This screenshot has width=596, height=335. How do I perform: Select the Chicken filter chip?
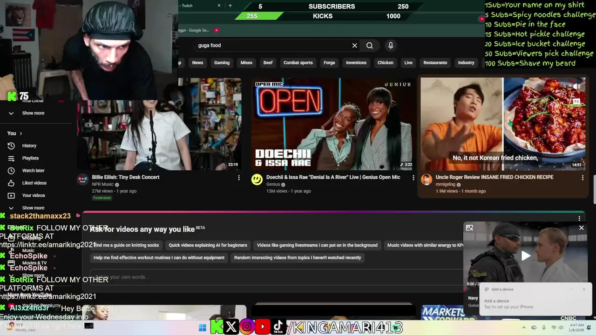click(385, 63)
